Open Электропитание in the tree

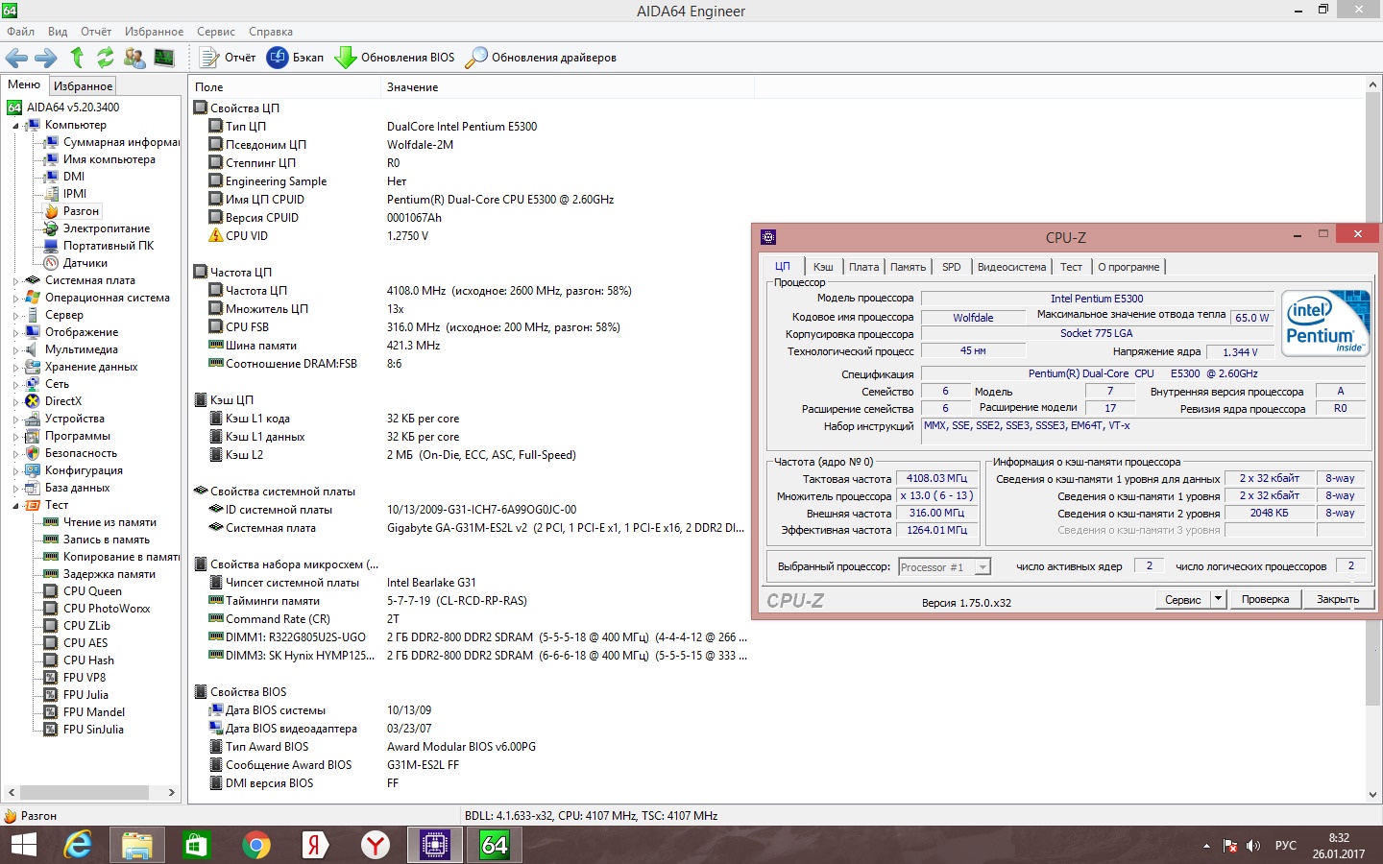(106, 228)
